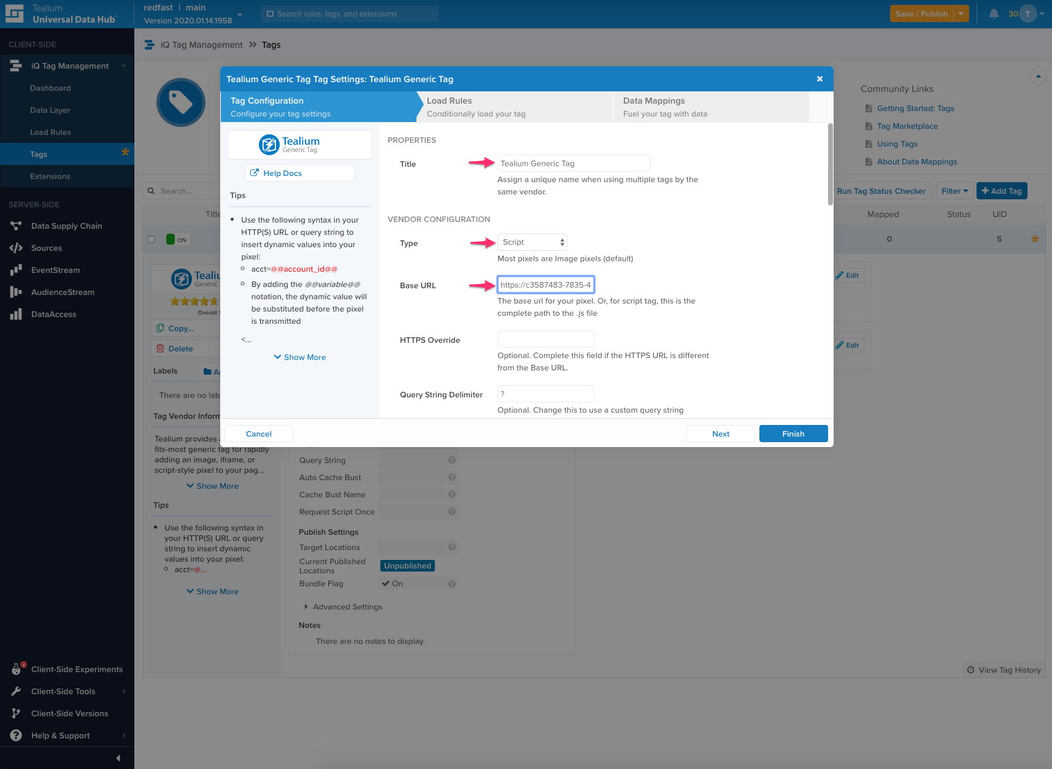Open Extensions in sidebar
Screen dimensions: 1052x769
click(50, 177)
